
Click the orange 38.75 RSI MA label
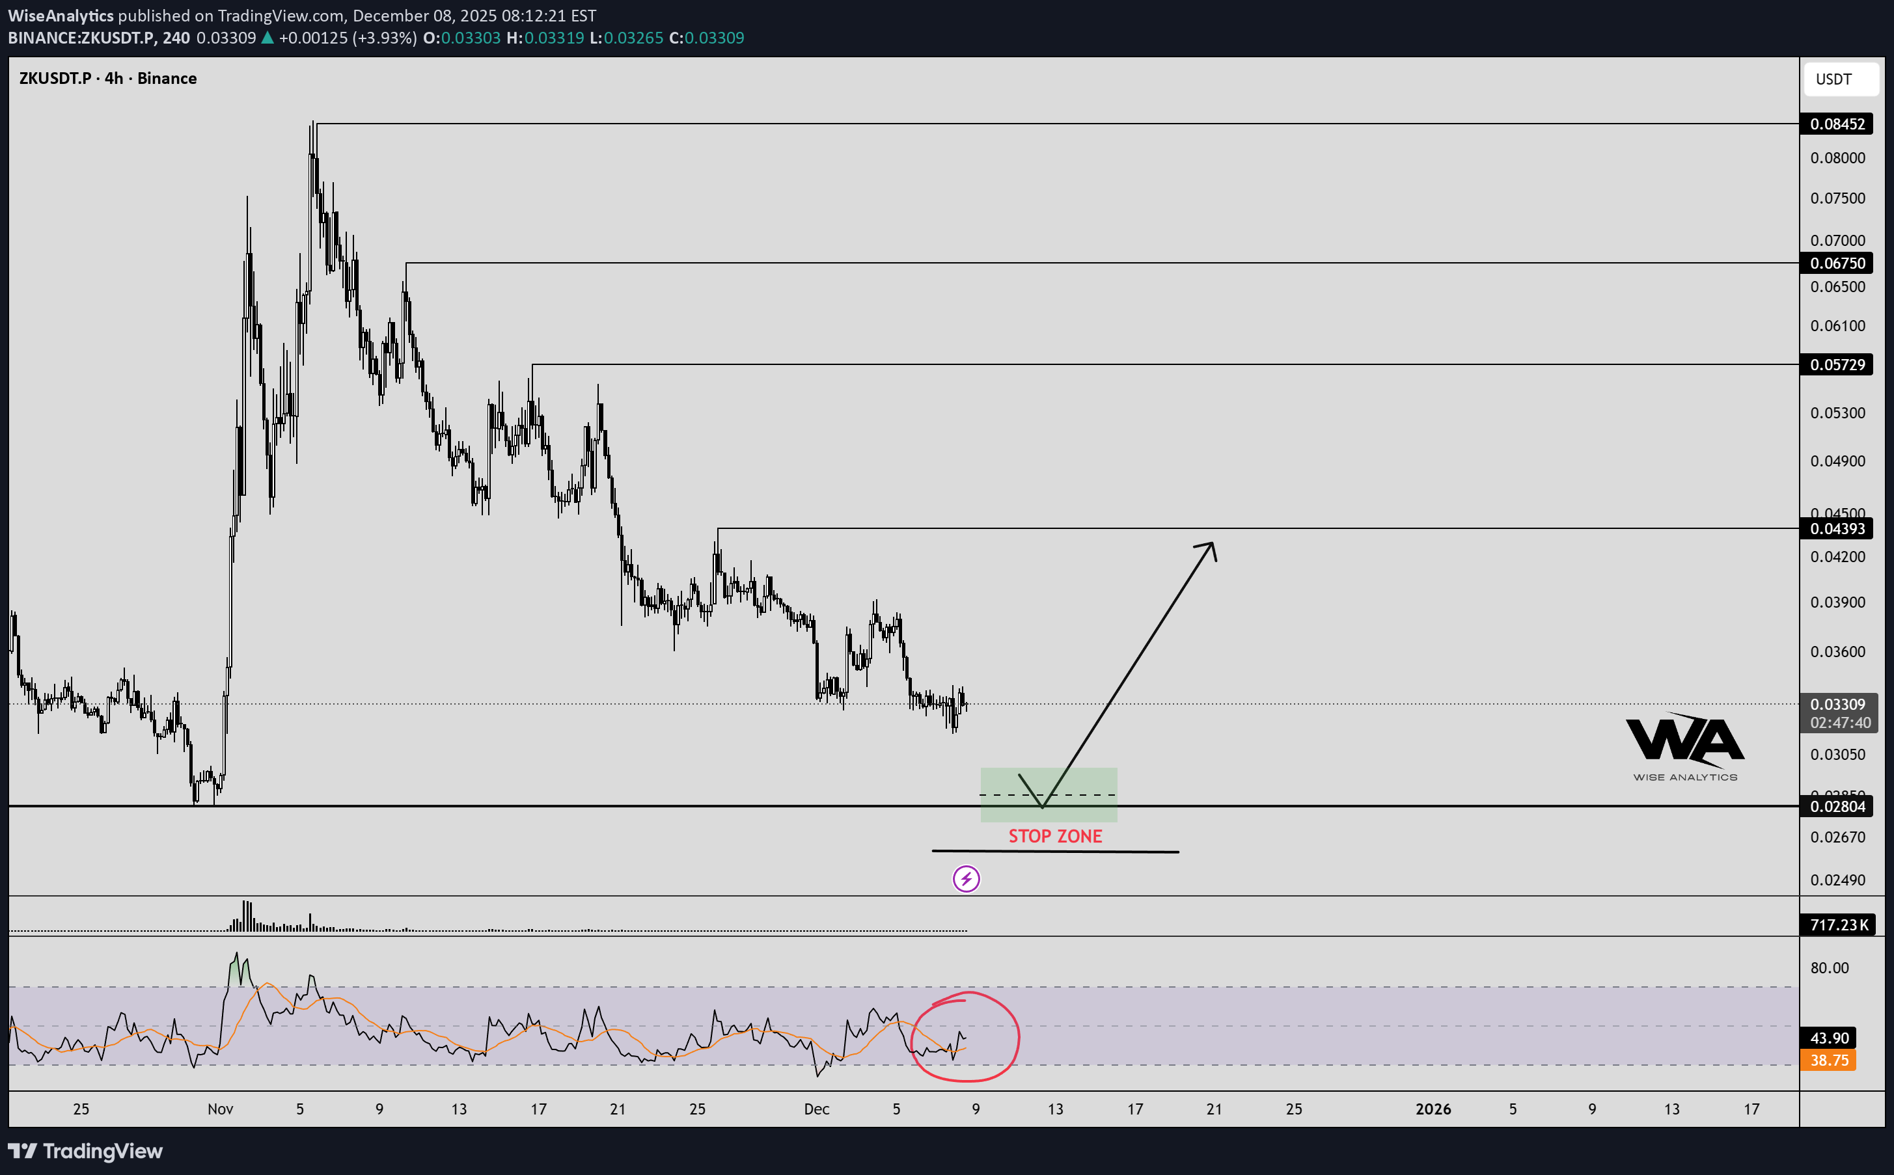pos(1828,1060)
